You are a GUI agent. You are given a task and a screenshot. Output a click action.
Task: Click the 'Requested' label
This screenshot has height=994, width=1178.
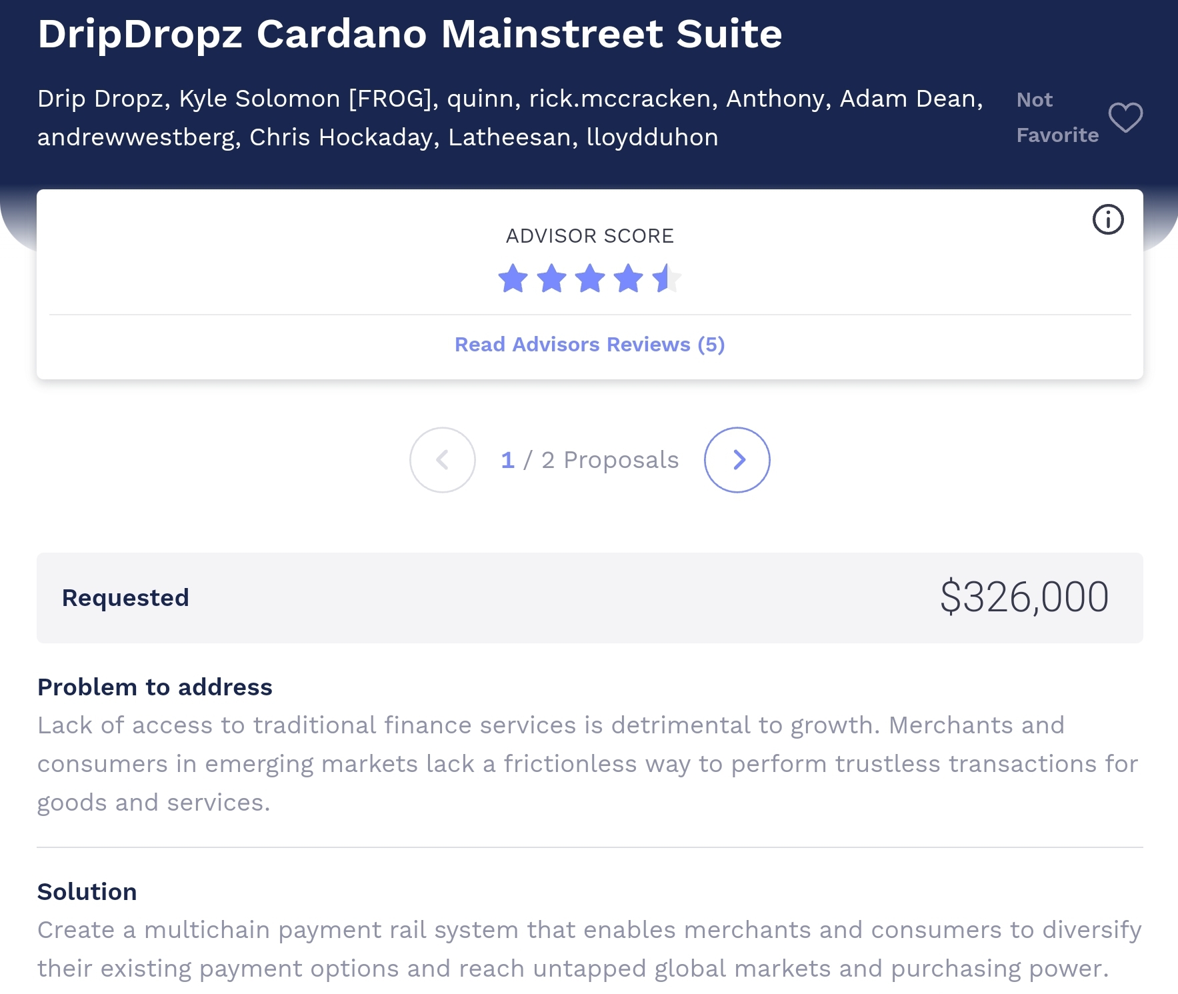coord(125,597)
